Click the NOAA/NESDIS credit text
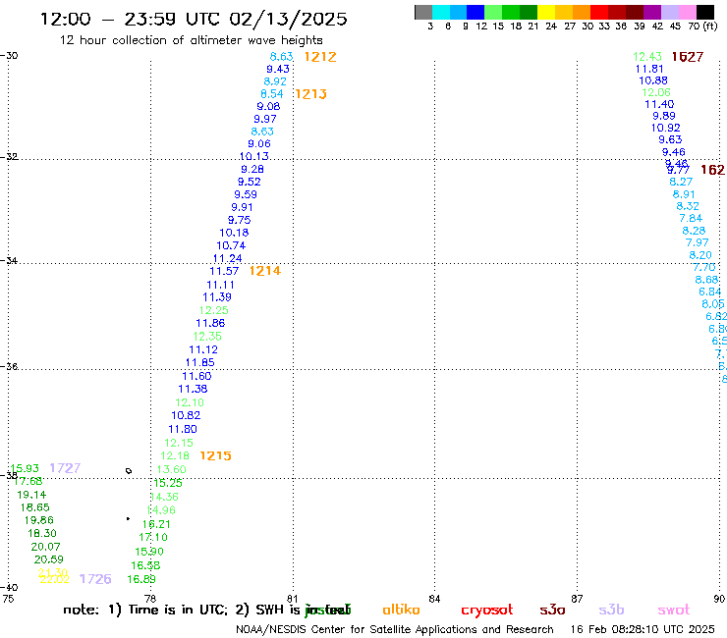 [395, 629]
